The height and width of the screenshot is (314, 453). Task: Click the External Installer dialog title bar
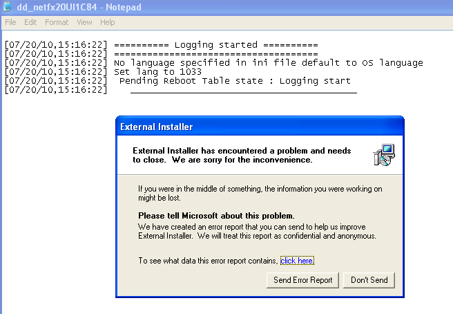point(260,127)
